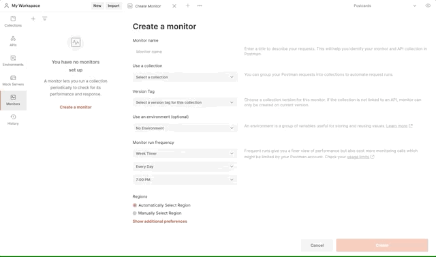Open the version tag dropdown
The image size is (436, 257).
click(x=185, y=102)
